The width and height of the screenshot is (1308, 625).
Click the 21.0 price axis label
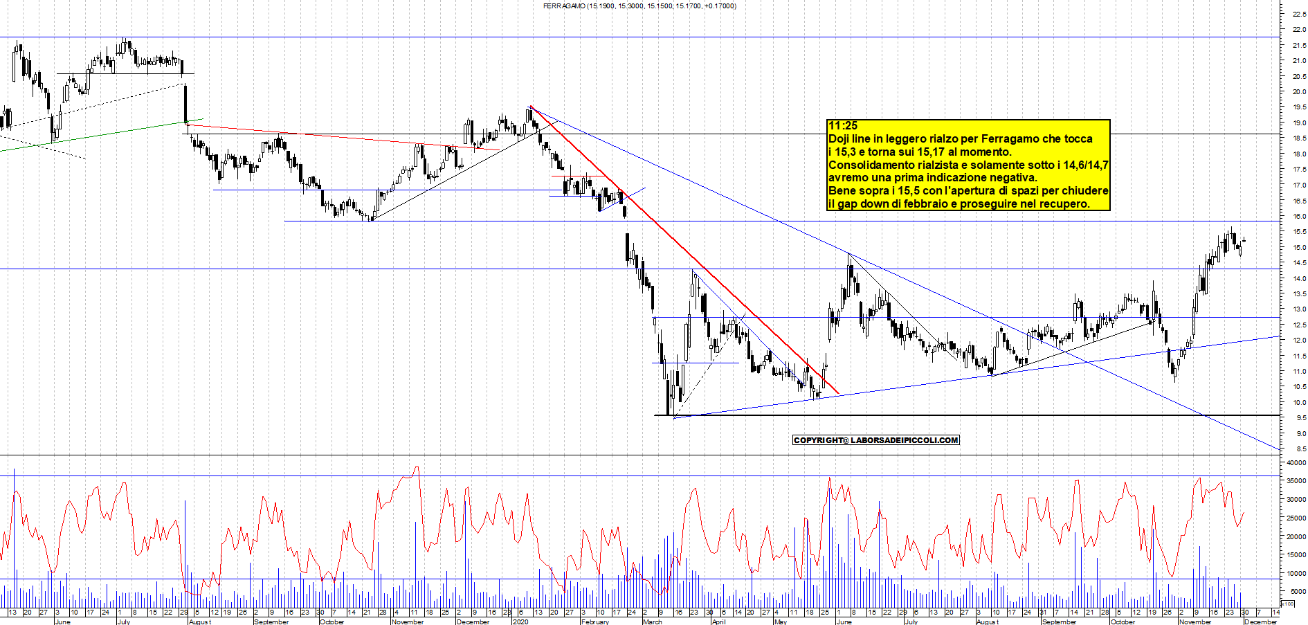[x=1299, y=61]
